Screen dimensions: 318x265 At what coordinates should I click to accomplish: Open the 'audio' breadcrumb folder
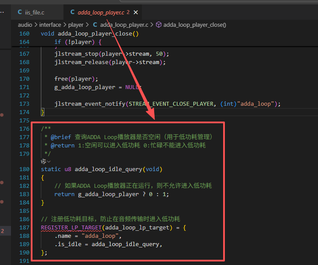pos(25,25)
